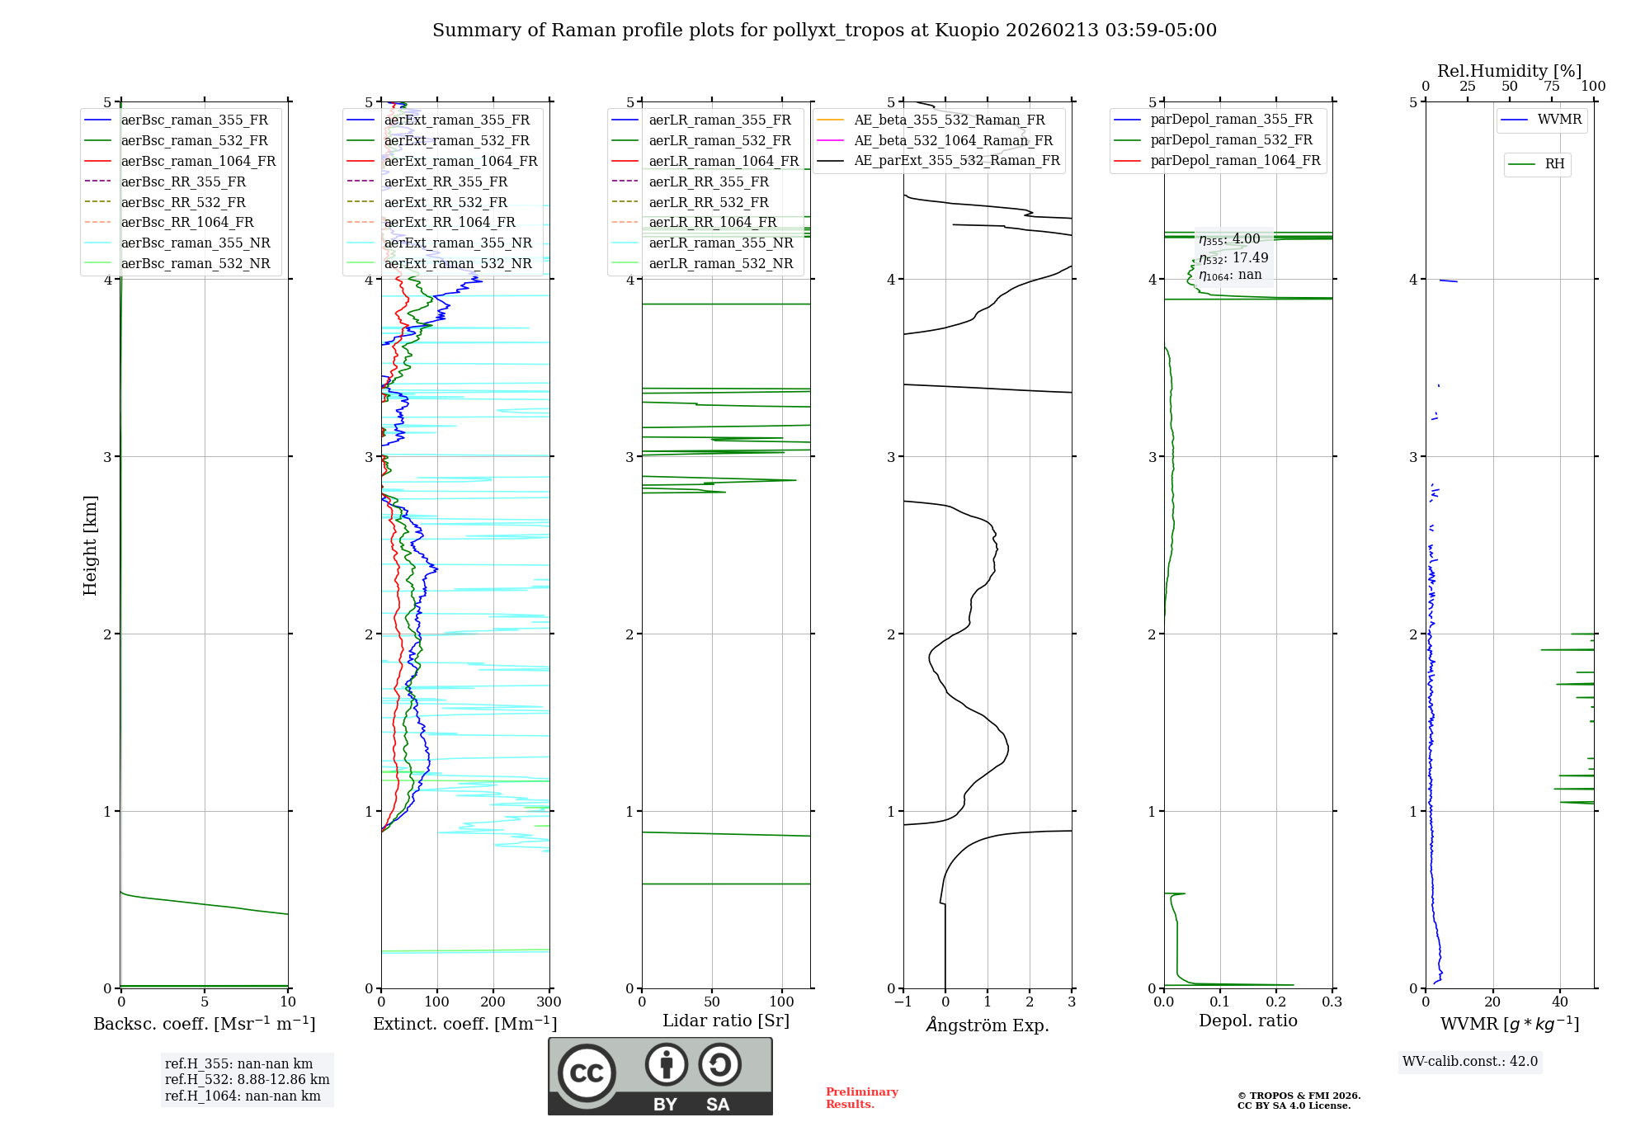The image size is (1650, 1122).
Task: Click the Creative Commons CC icon
Action: point(587,1072)
